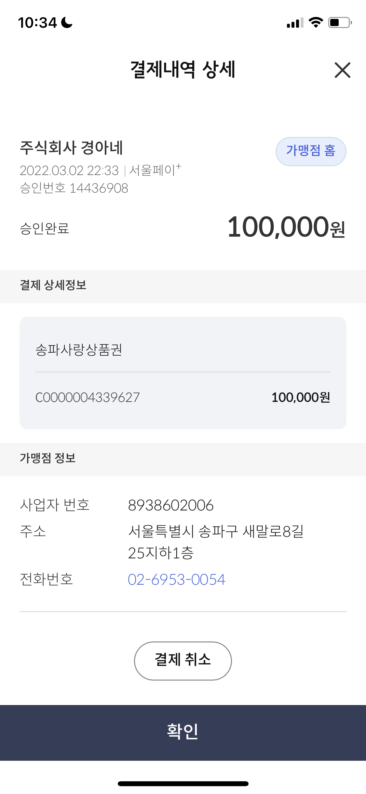Tap the business number 8938602006
This screenshot has height=794, width=366.
pos(171,505)
